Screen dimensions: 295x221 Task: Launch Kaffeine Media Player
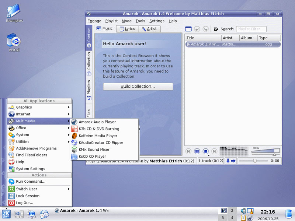point(104,136)
